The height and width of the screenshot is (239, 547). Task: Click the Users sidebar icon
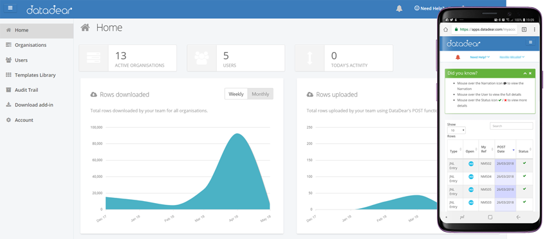tap(9, 60)
